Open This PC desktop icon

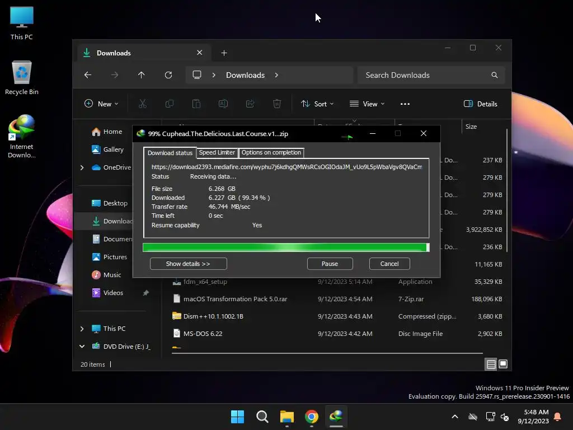22,24
